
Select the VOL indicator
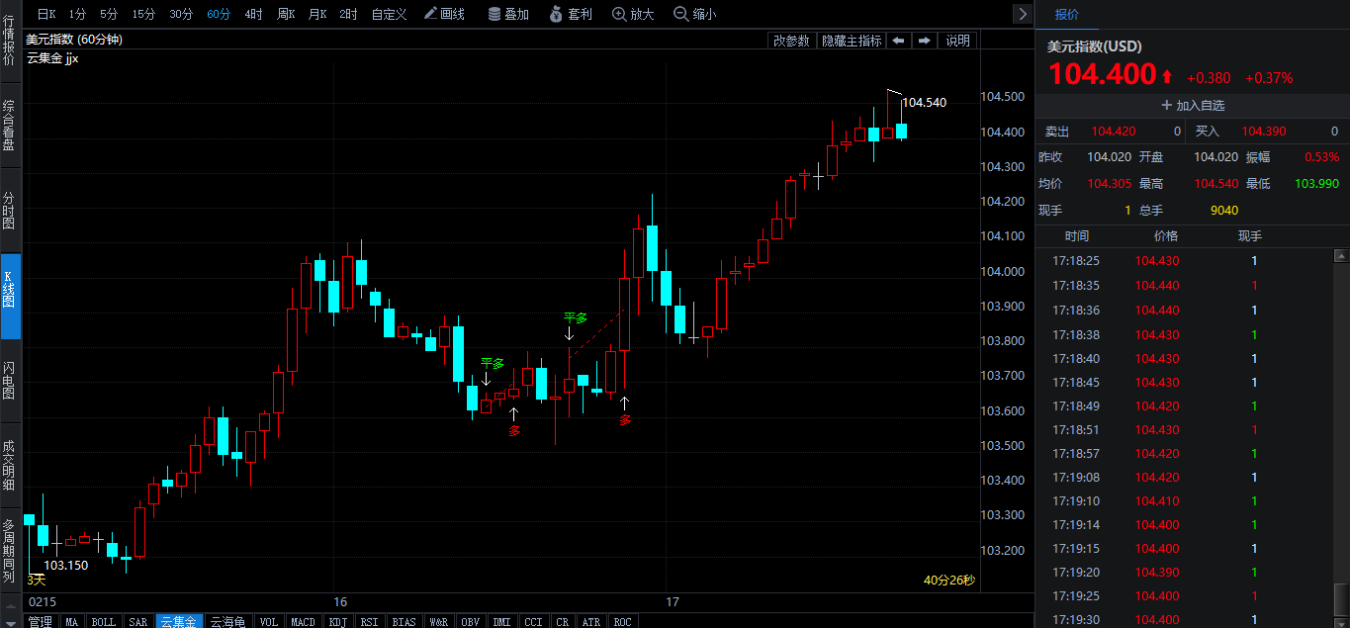pos(268,621)
